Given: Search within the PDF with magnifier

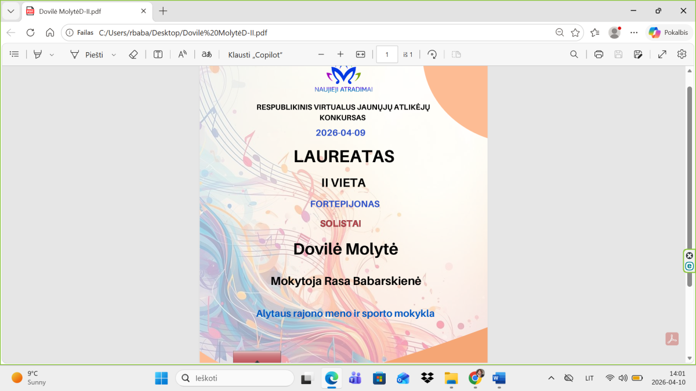Looking at the screenshot, I should (574, 54).
